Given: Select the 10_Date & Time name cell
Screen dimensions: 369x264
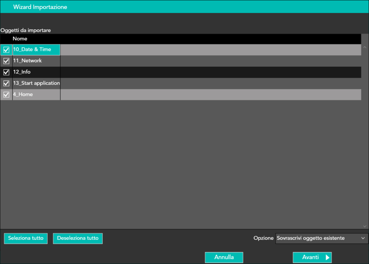Looking at the screenshot, I should click(36, 50).
